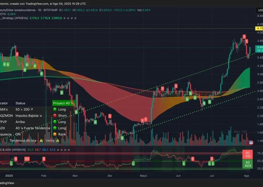Open the USD currency selector

coord(259,10)
